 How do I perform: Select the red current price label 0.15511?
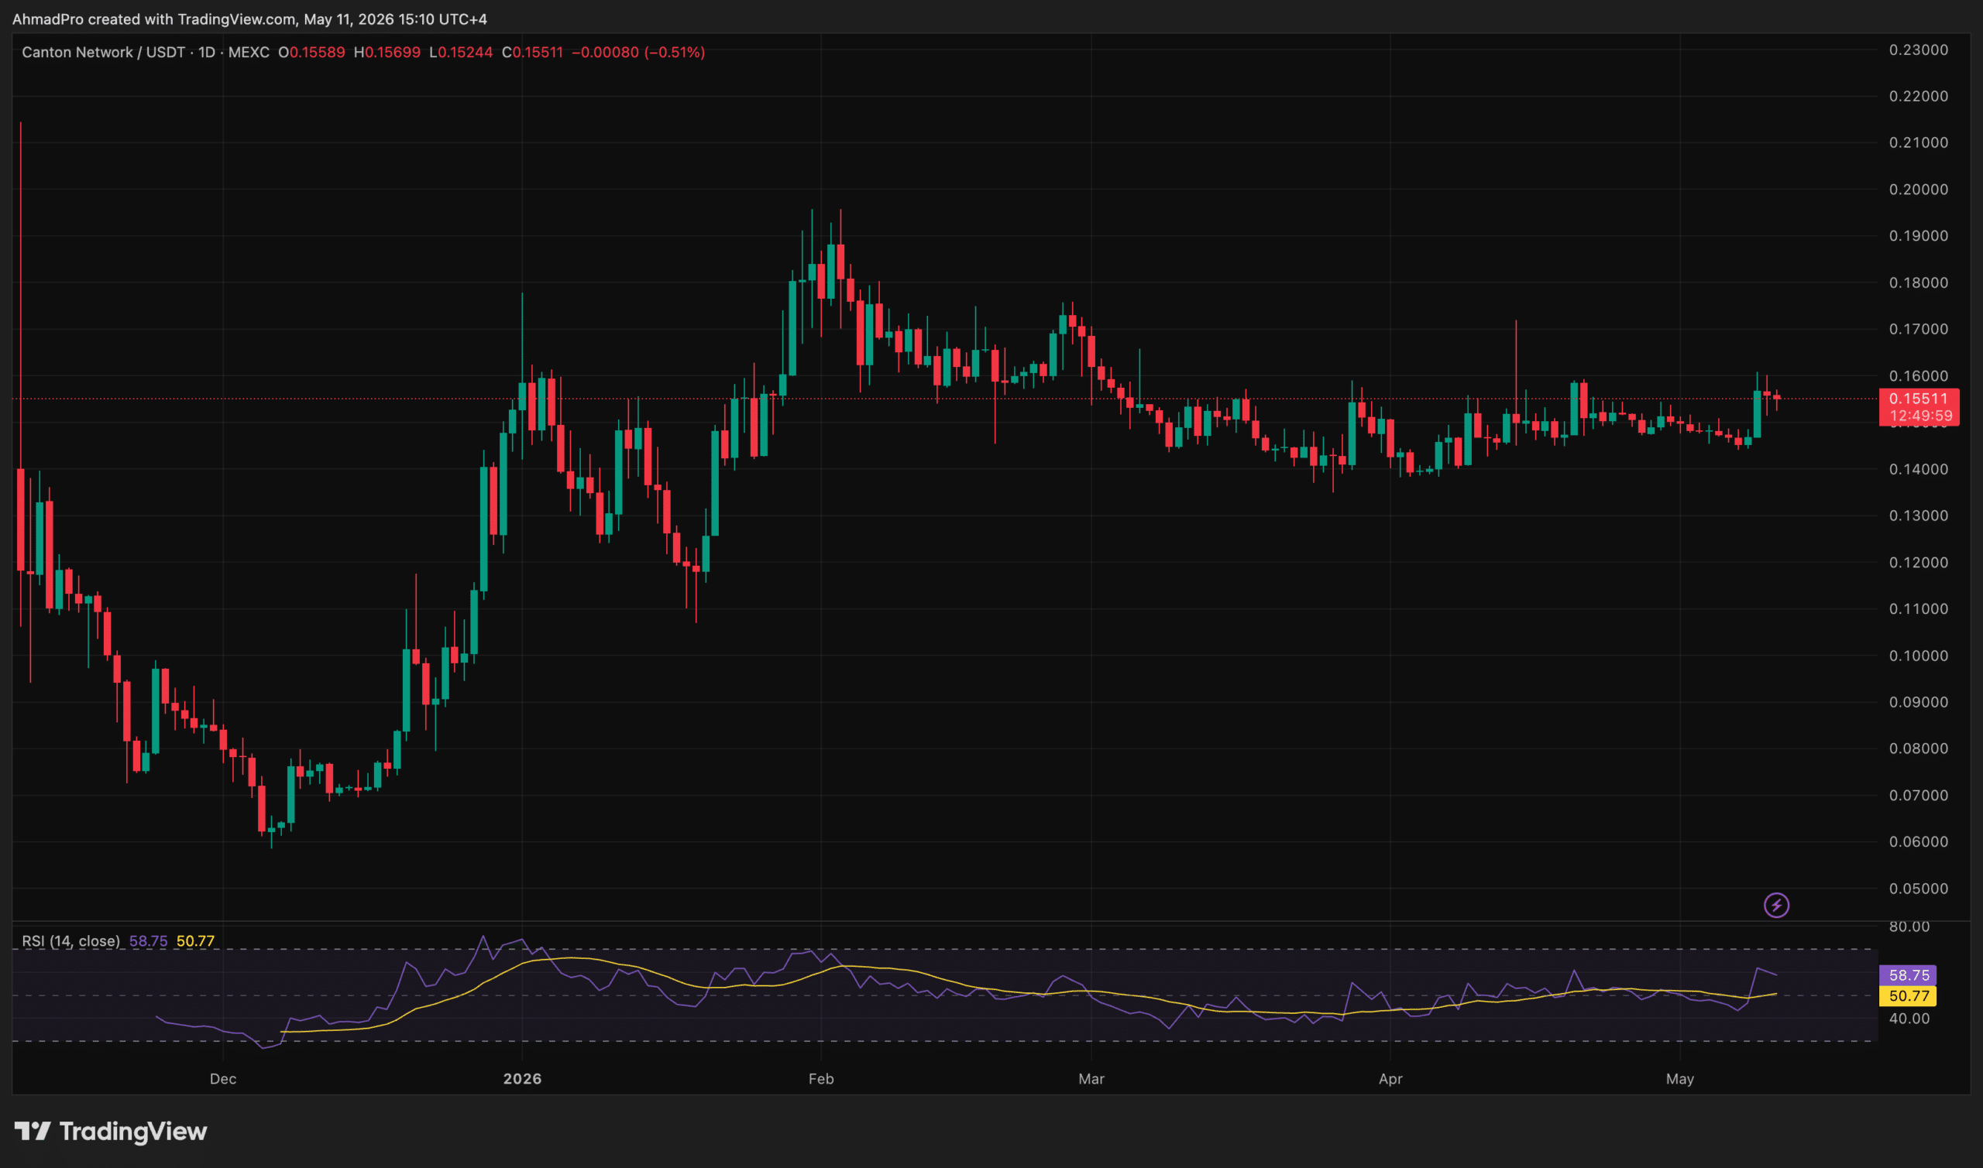click(1918, 399)
